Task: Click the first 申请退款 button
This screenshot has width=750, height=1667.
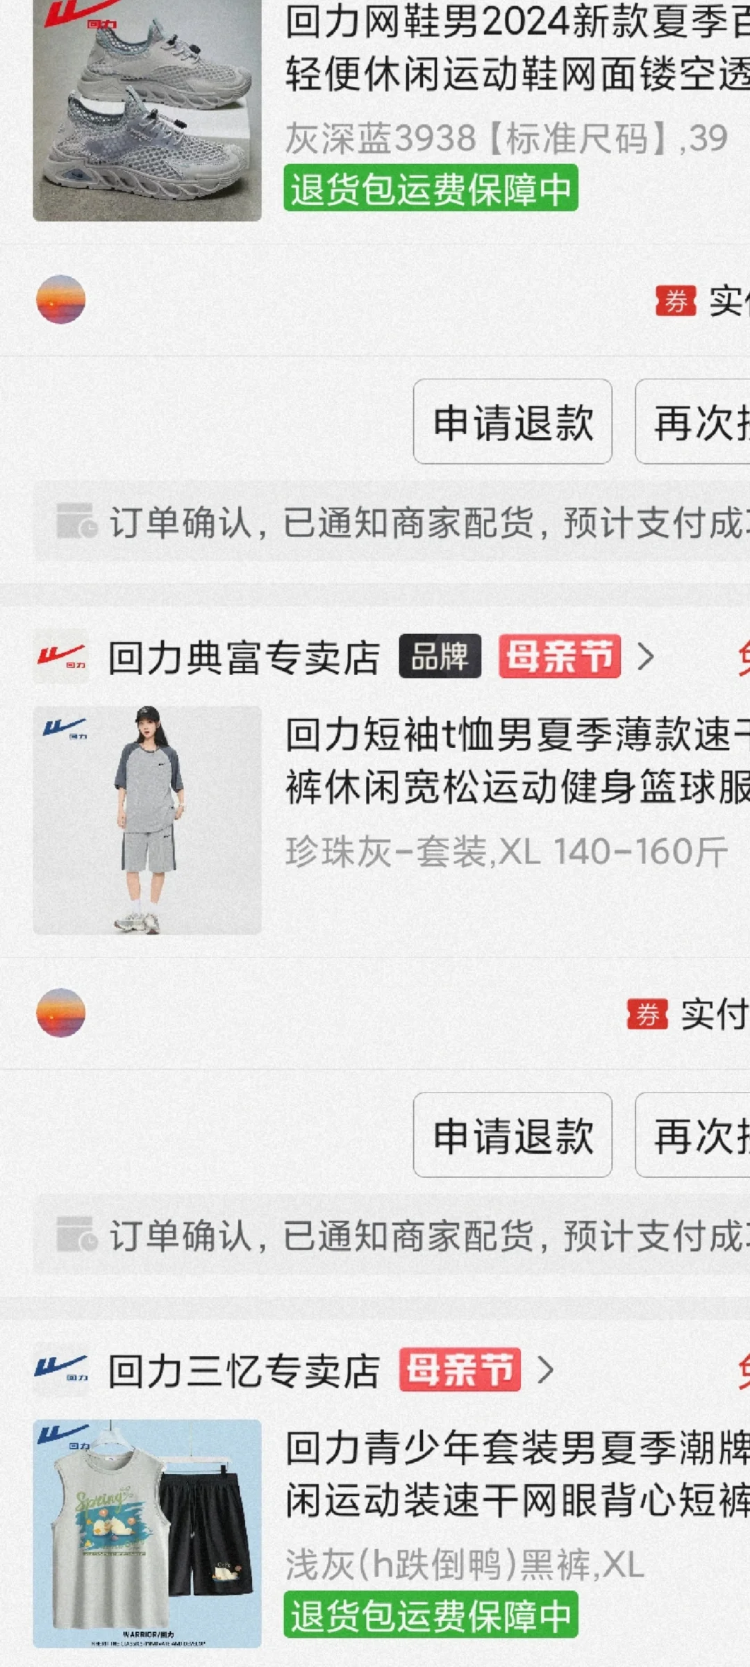Action: tap(512, 422)
